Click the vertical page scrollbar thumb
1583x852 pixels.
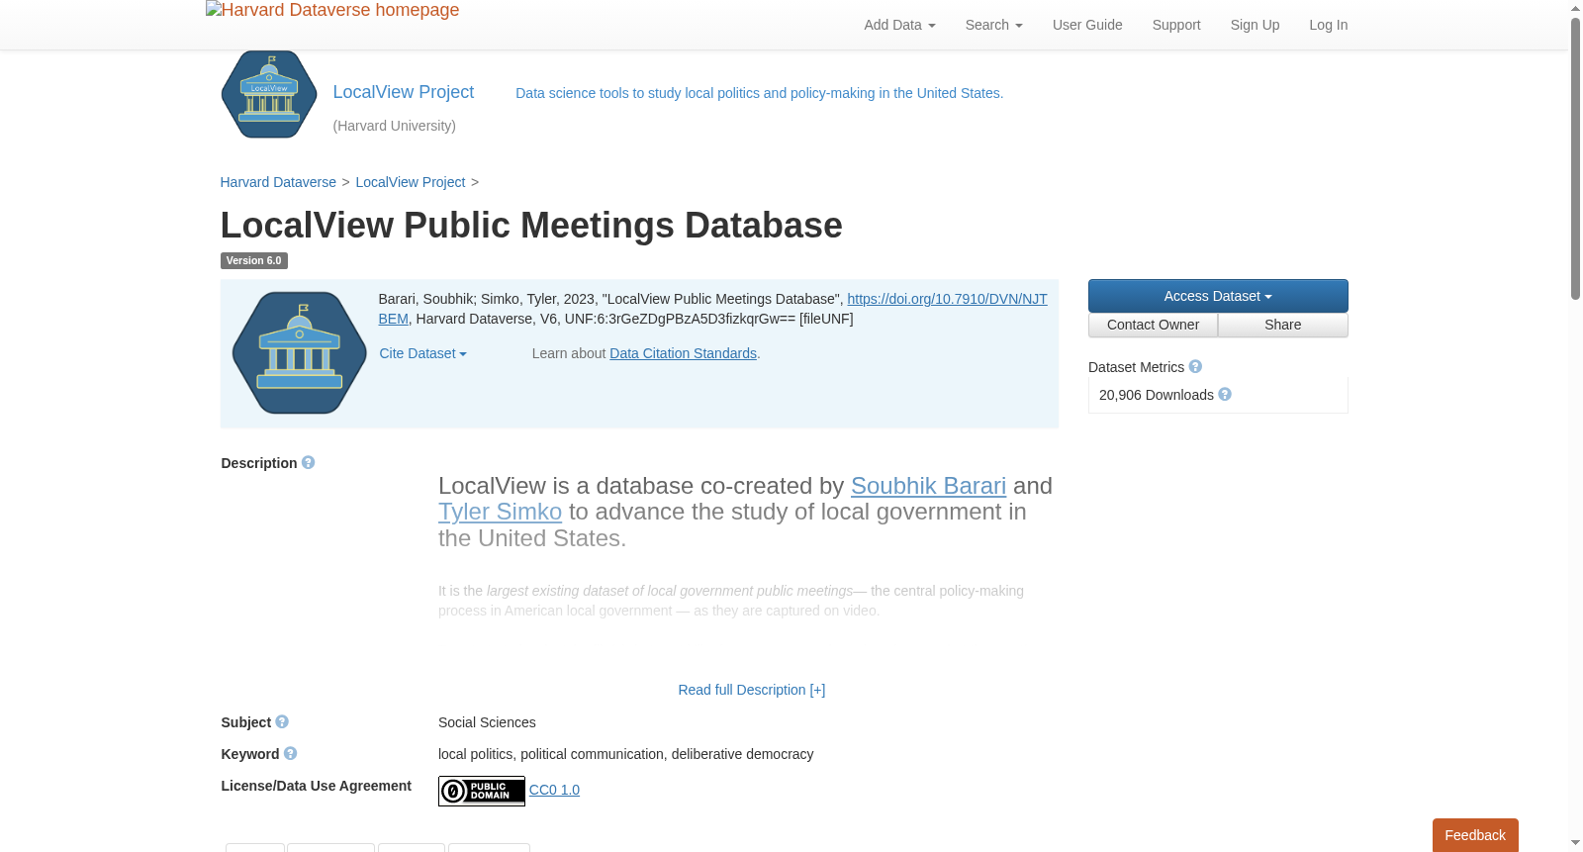pos(1575,158)
